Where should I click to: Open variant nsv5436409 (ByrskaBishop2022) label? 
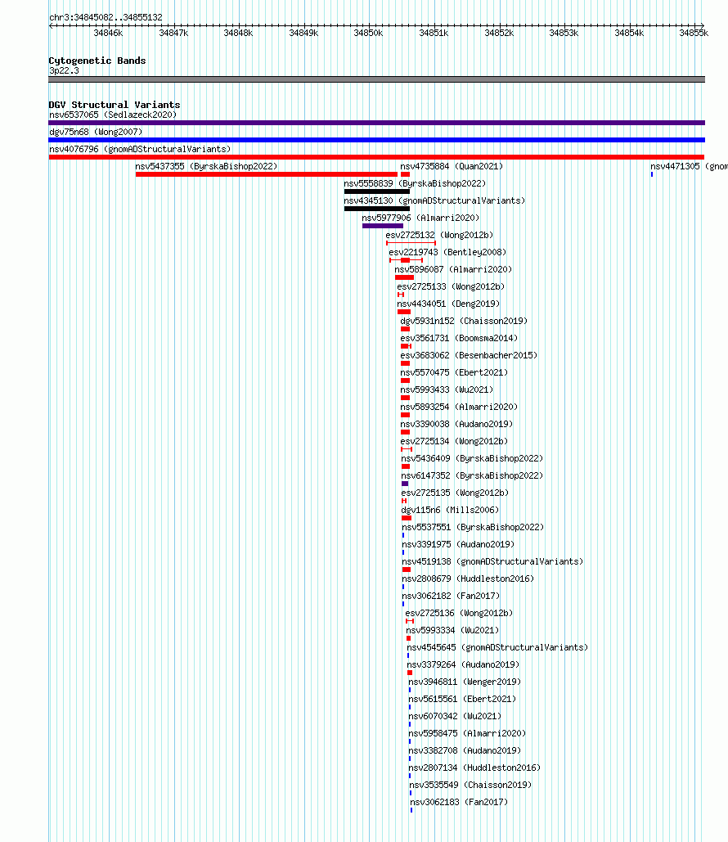coord(472,458)
